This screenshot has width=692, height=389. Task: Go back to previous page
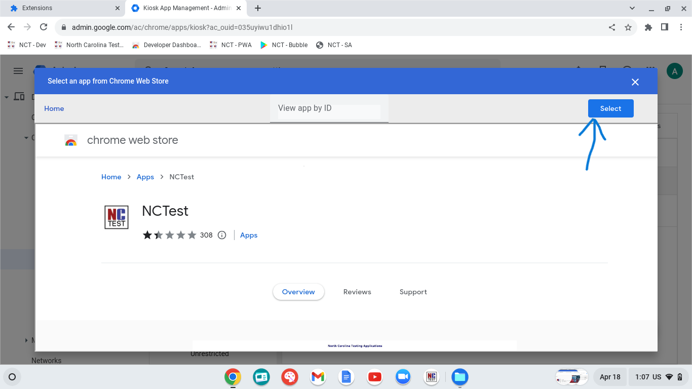[11, 27]
